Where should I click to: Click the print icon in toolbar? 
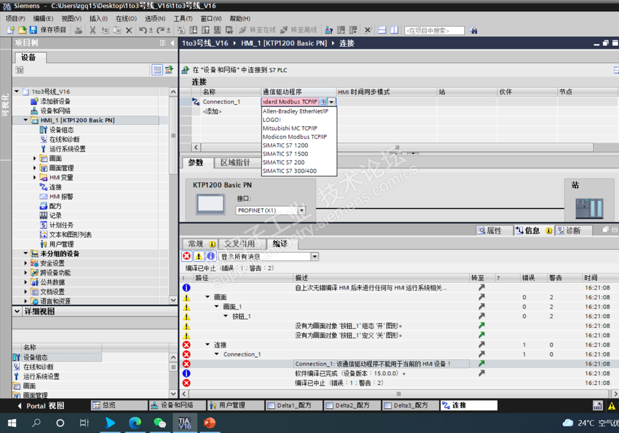[x=78, y=30]
